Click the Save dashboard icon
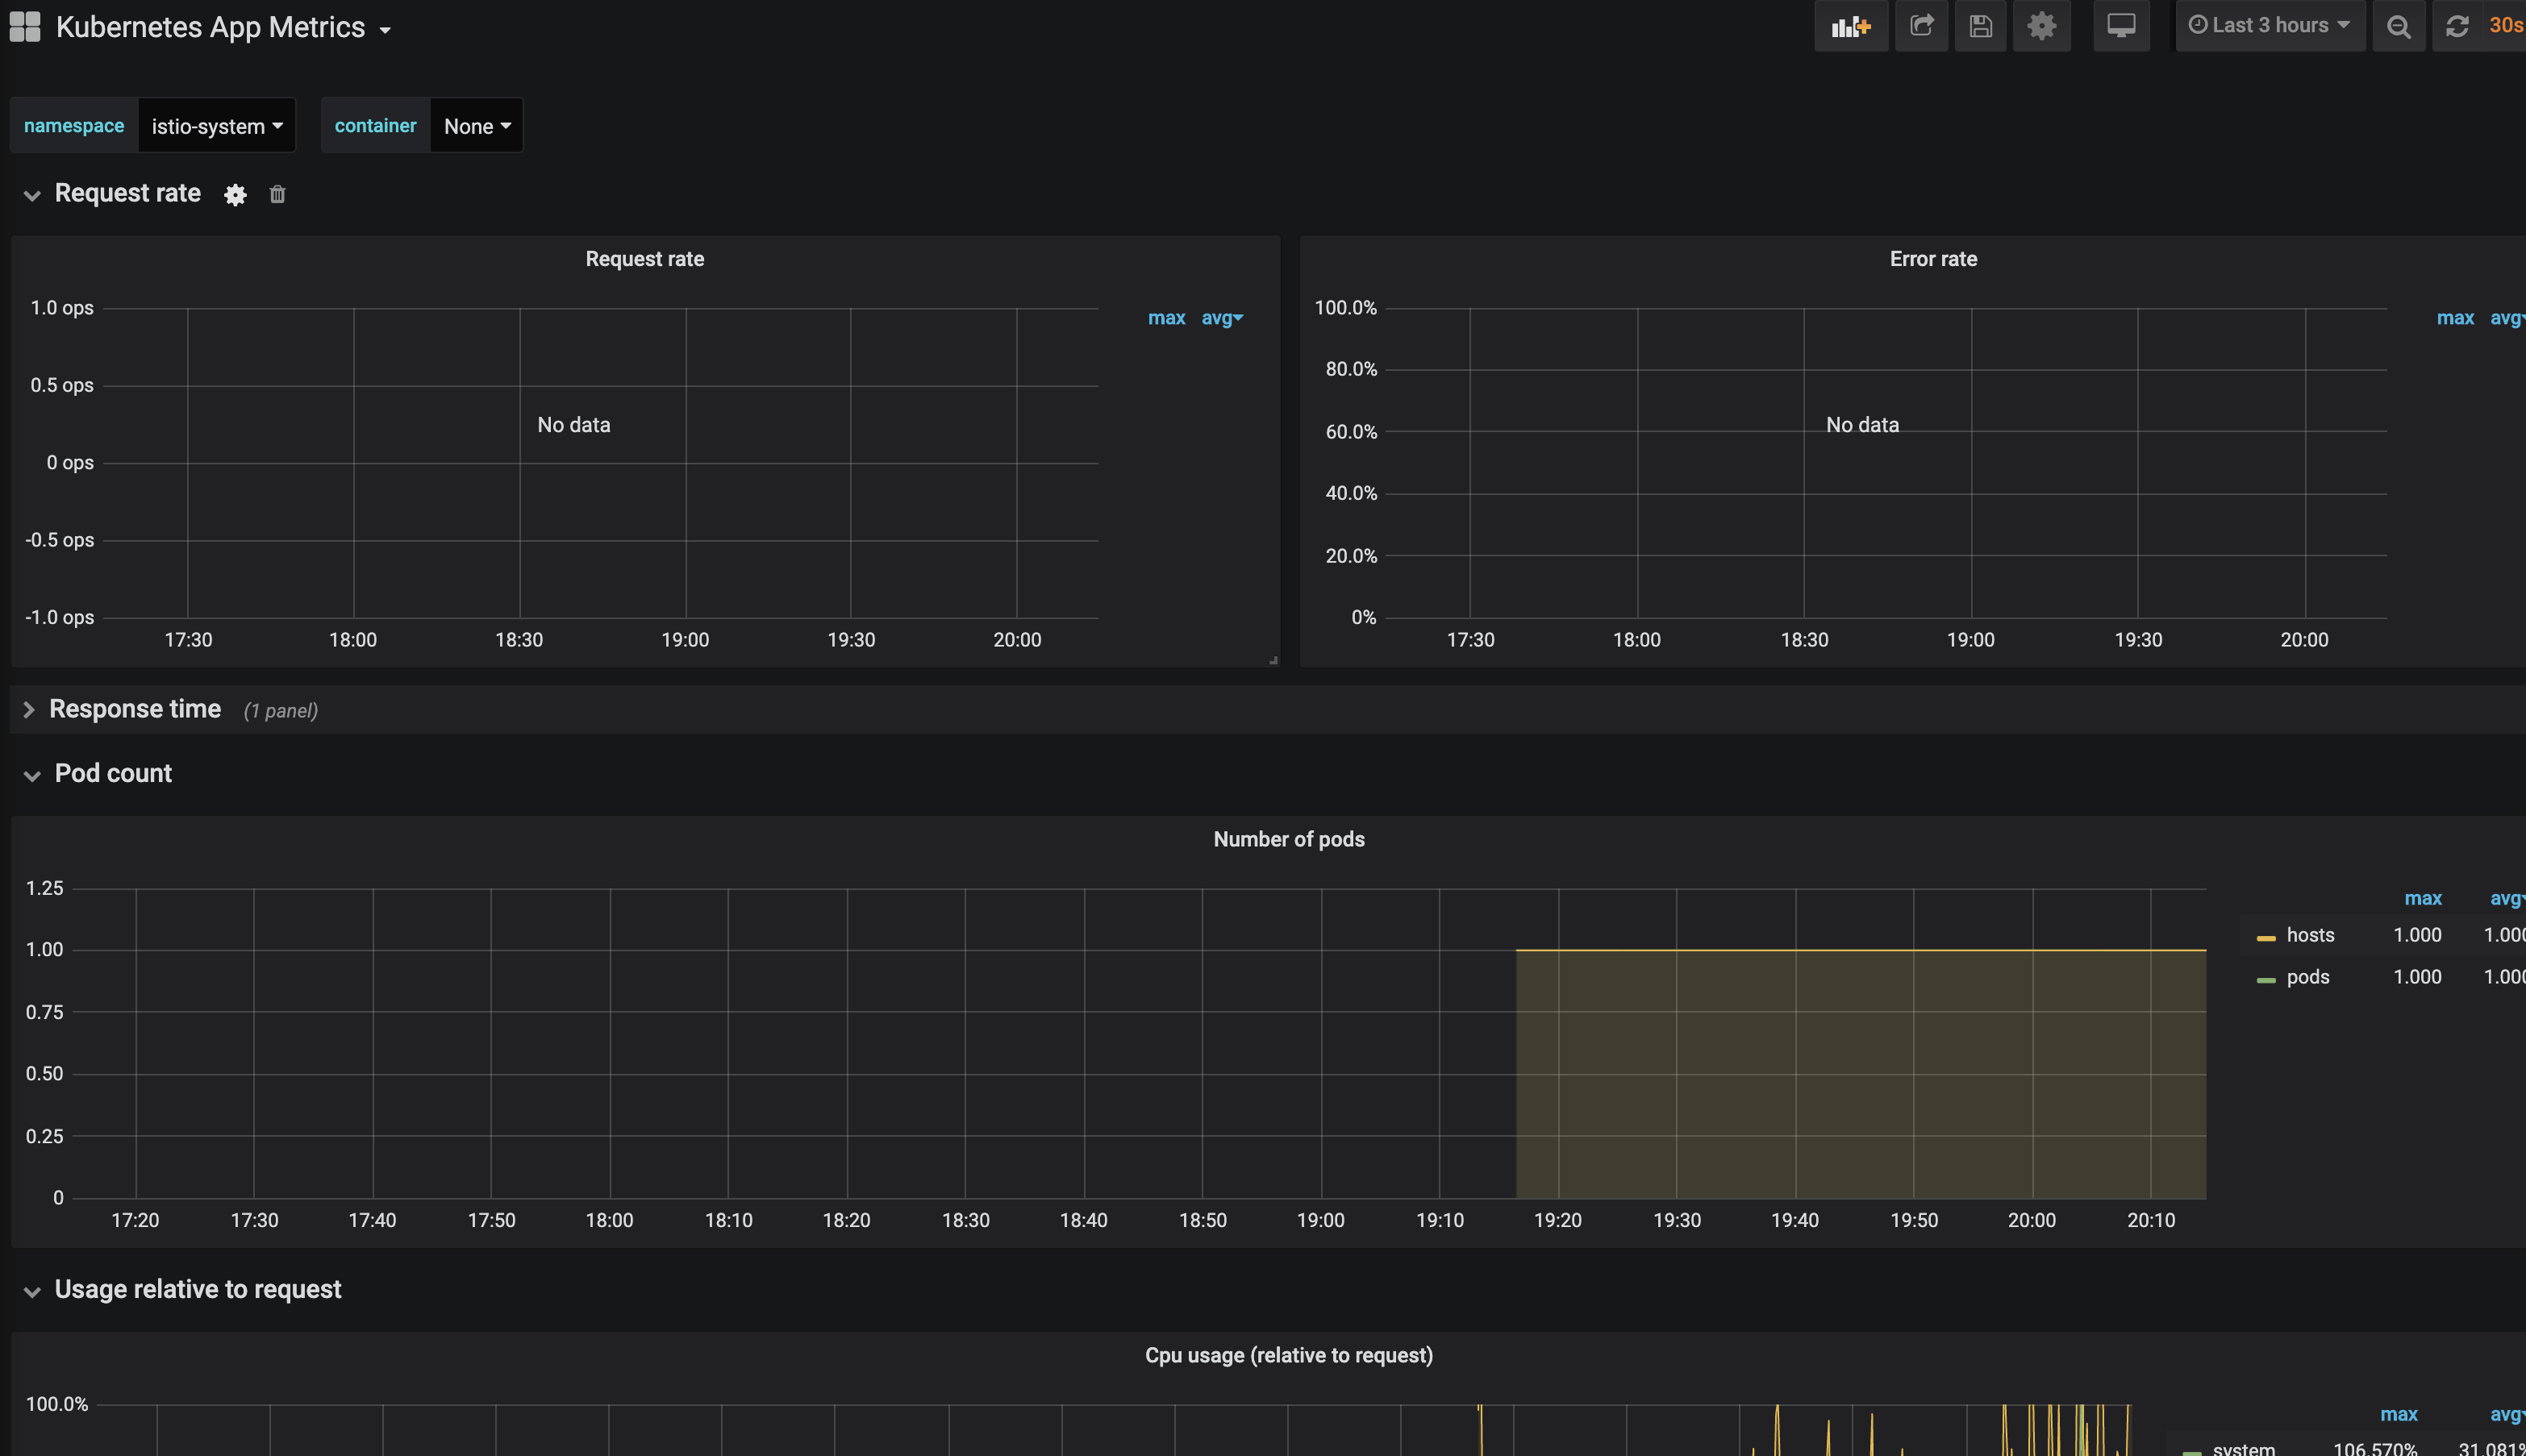2526x1456 pixels. pyautogui.click(x=1981, y=26)
